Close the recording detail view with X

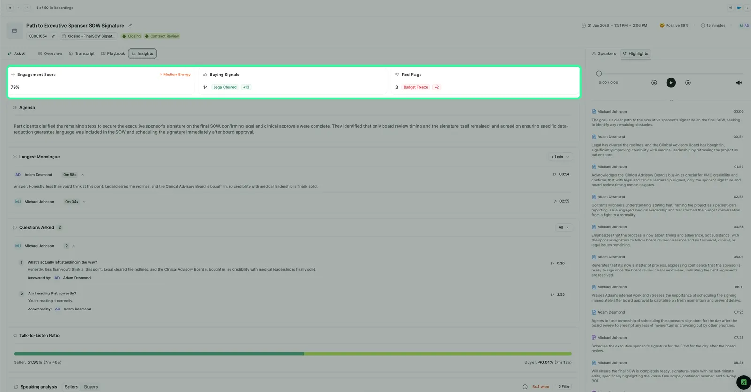(10, 8)
